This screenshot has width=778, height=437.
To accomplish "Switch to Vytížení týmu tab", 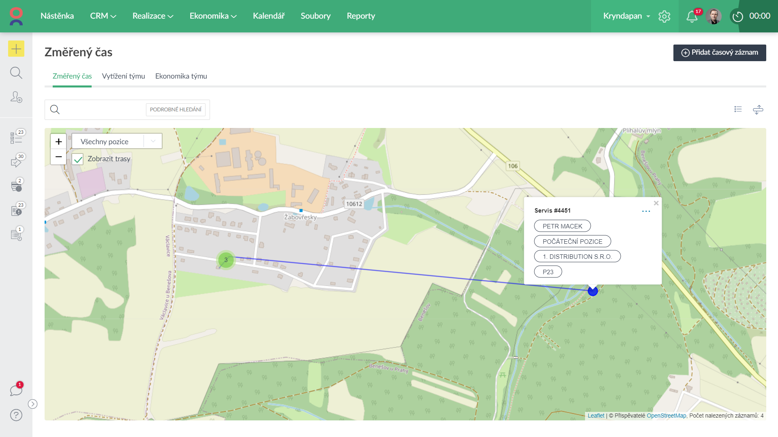I will tap(123, 76).
